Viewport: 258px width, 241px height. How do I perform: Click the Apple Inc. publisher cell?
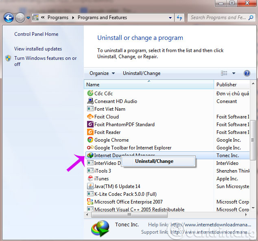pyautogui.click(x=227, y=179)
